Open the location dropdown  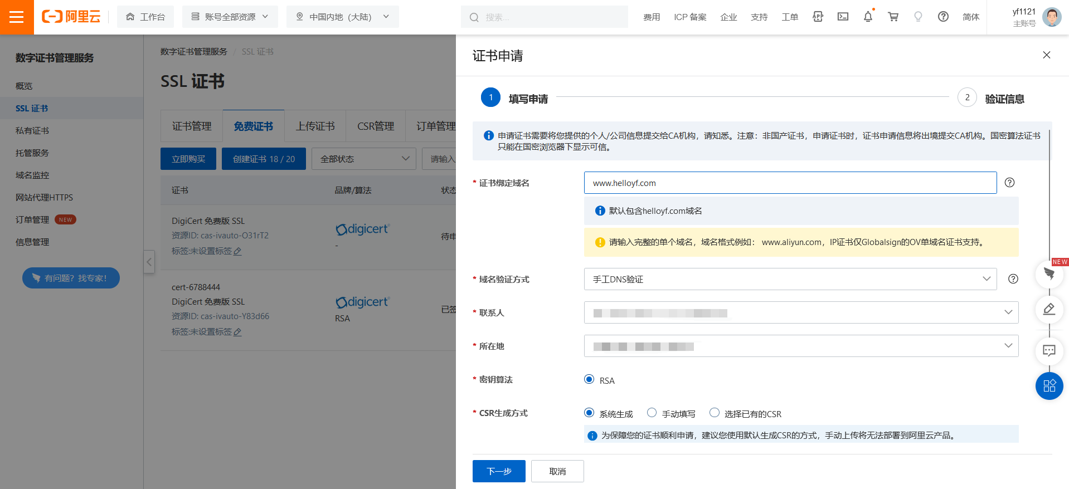pos(801,346)
